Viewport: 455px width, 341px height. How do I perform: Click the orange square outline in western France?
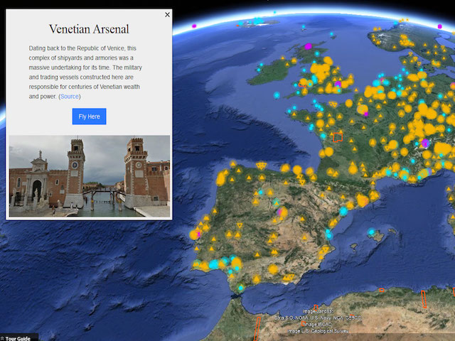tap(338, 137)
